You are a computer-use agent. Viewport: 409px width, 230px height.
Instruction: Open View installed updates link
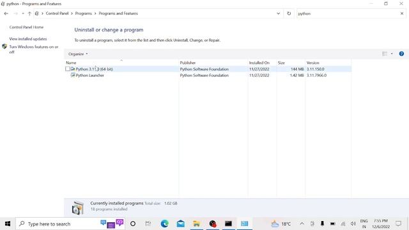28,39
